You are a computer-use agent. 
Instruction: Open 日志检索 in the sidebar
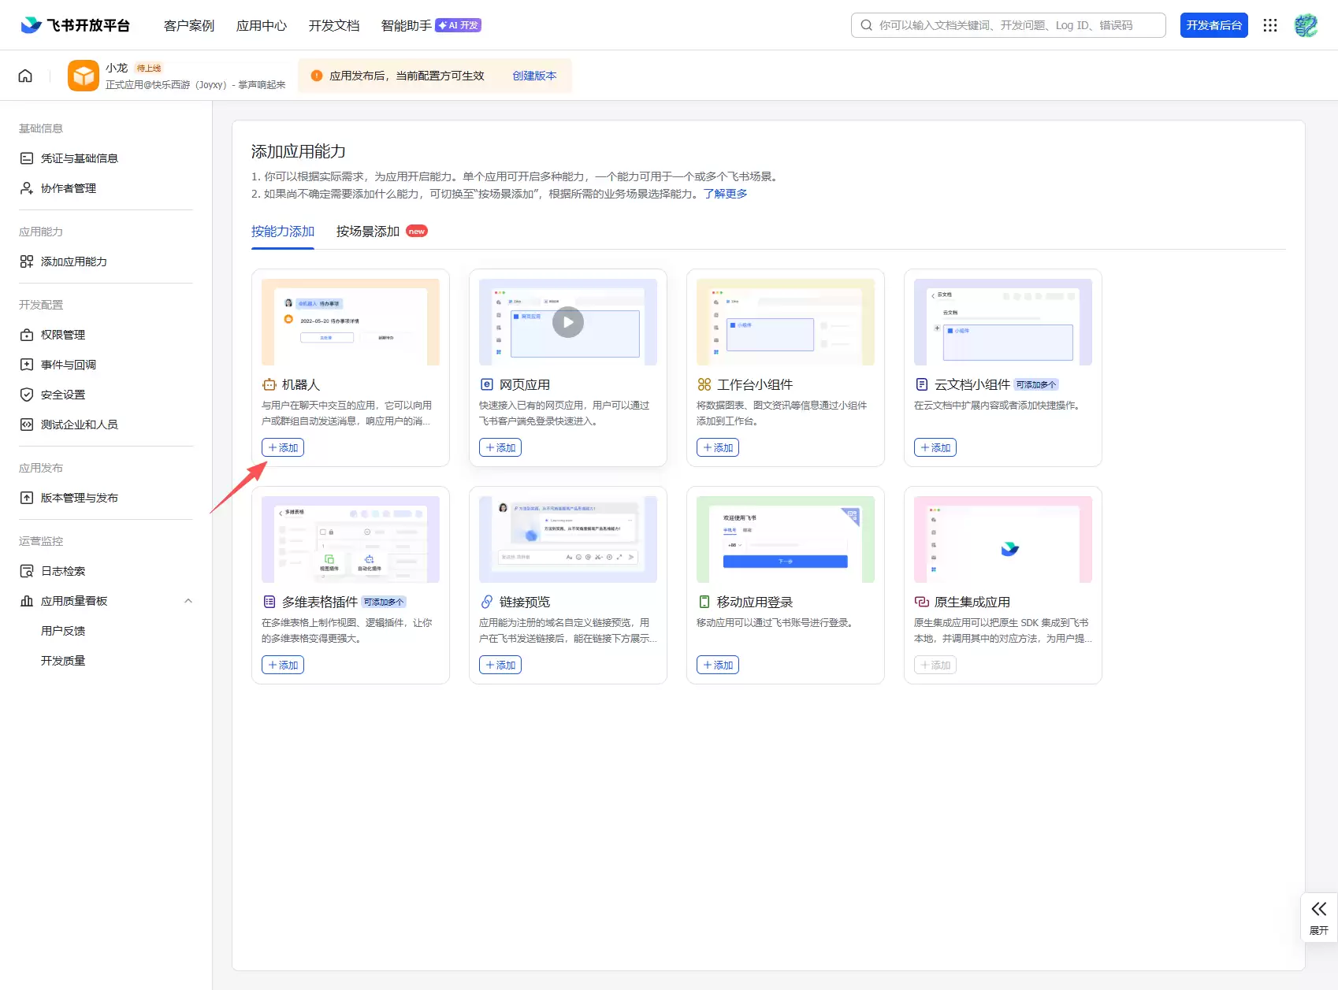63,571
